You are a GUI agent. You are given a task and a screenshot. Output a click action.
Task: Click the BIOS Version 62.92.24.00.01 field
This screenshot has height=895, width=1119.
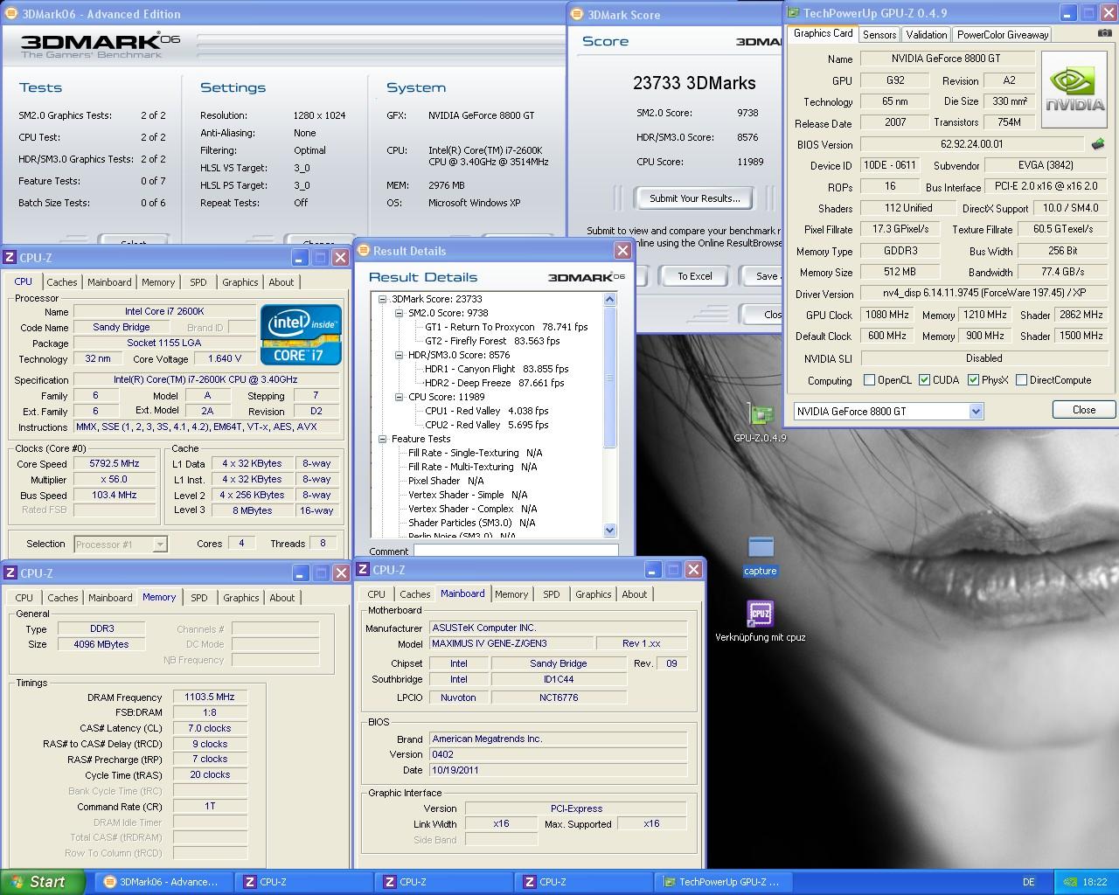tap(971, 144)
